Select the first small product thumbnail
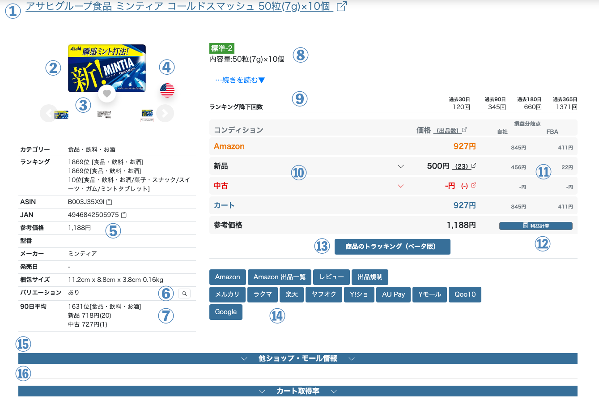The image size is (599, 400). point(61,115)
